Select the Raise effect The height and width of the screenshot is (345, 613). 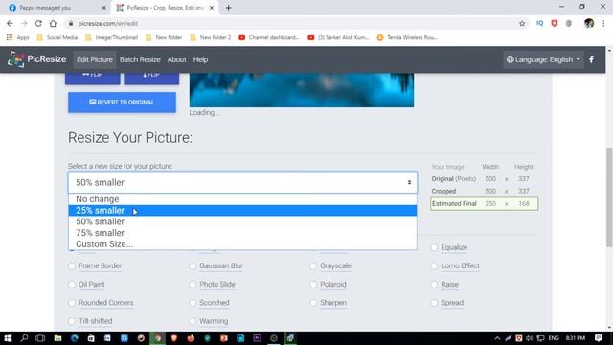point(434,284)
